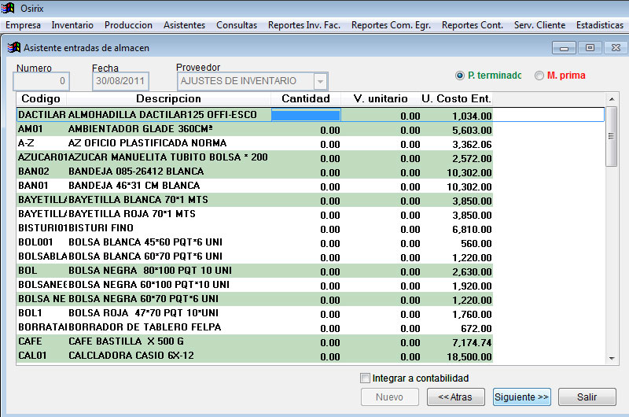This screenshot has height=417, width=629.
Task: Click the Osirix app icon in title bar
Action: coord(8,8)
